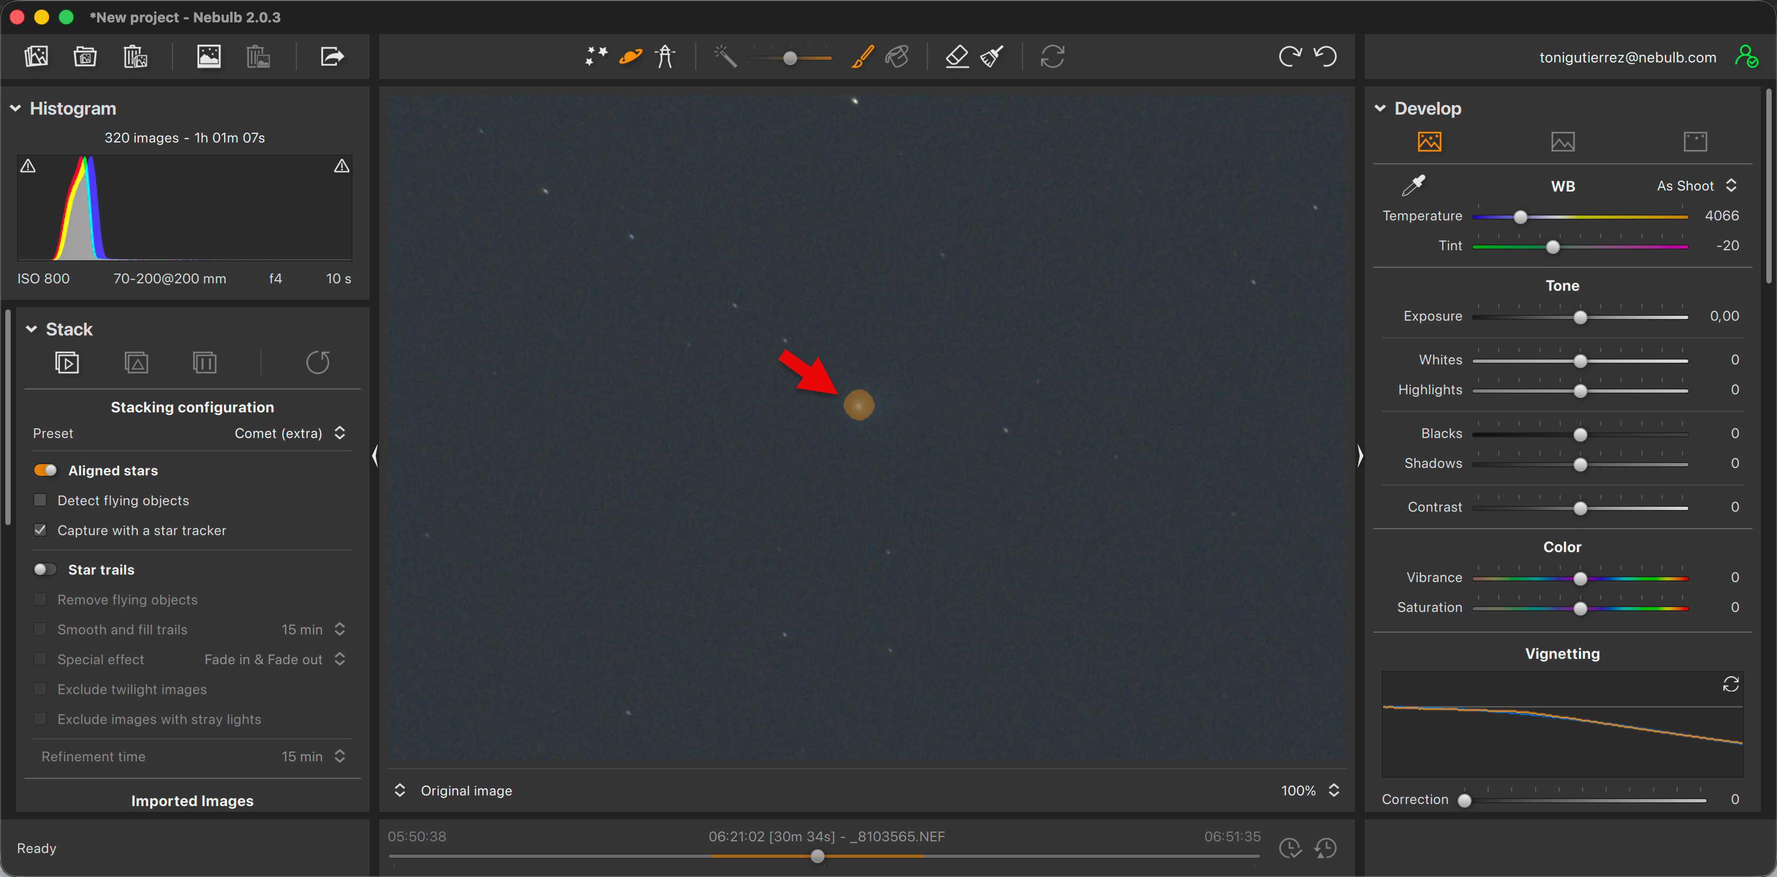Switch to the second Develop tab icon

(x=1562, y=142)
